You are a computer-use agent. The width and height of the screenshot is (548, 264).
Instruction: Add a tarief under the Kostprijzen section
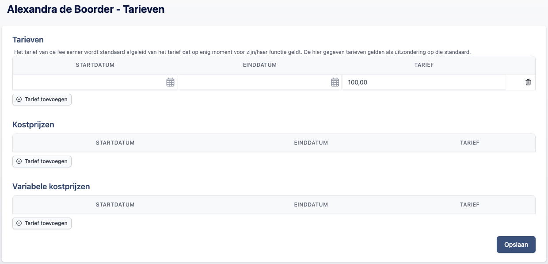[42, 161]
